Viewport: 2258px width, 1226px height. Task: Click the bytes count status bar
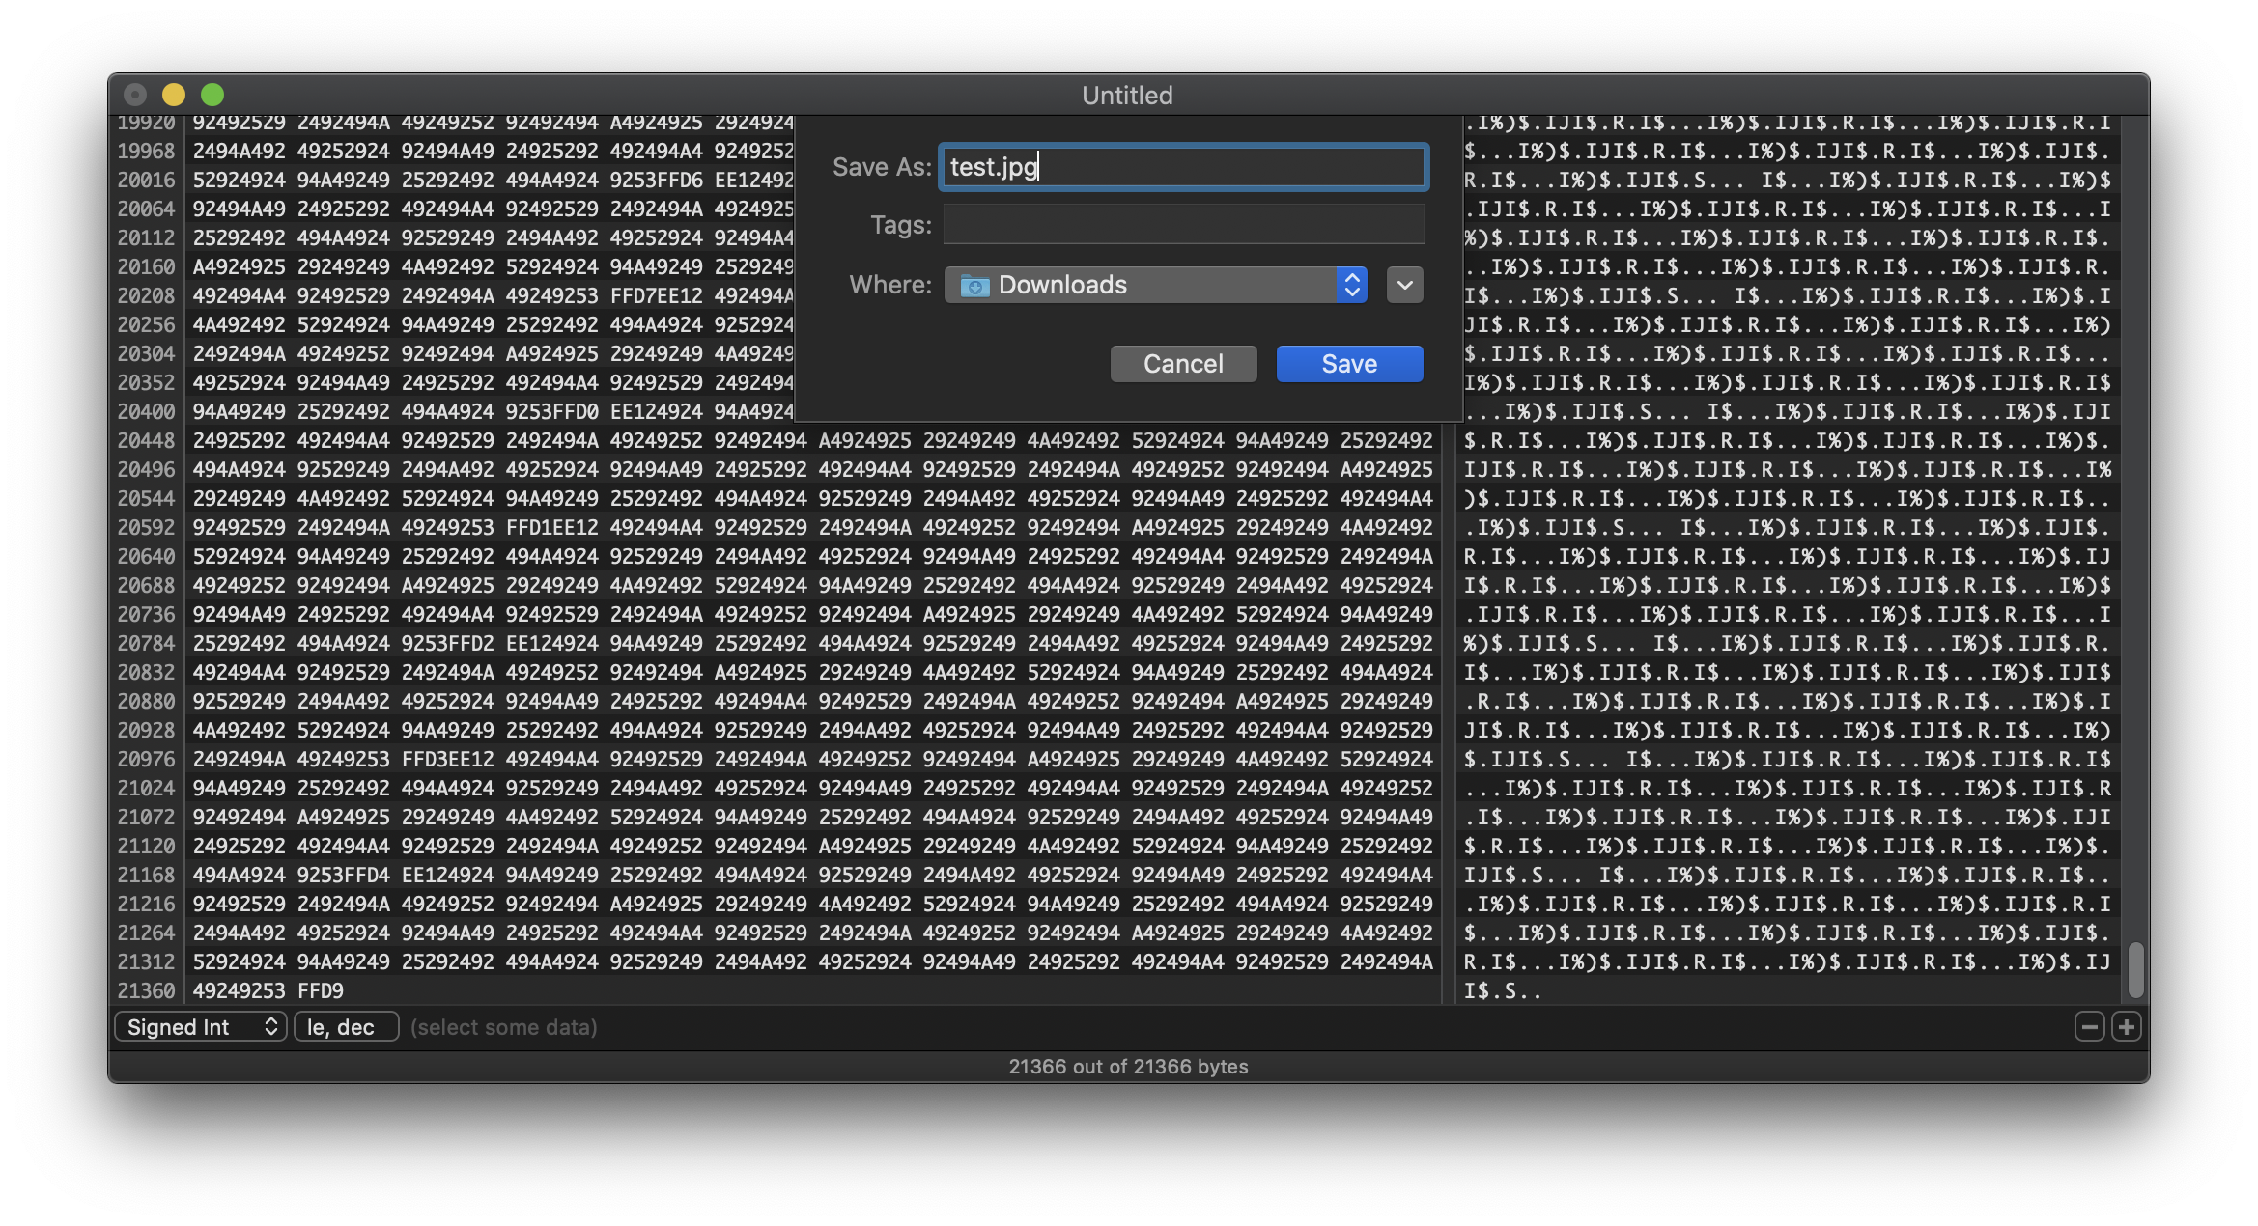[1128, 1067]
